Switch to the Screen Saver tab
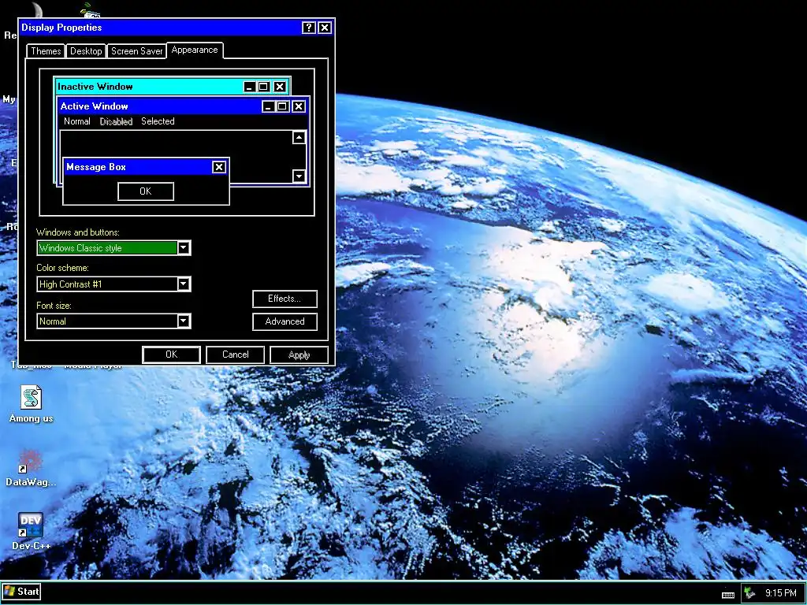807x605 pixels. point(137,51)
